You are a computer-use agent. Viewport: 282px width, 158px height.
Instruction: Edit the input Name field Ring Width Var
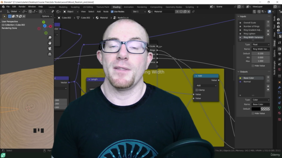tap(260, 49)
